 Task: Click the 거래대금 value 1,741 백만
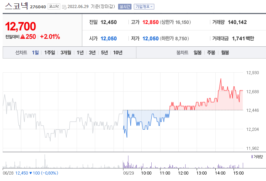click(x=243, y=39)
